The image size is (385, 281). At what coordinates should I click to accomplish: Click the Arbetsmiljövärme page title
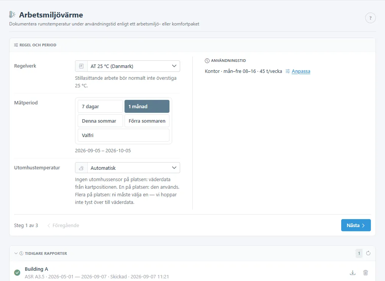click(51, 15)
